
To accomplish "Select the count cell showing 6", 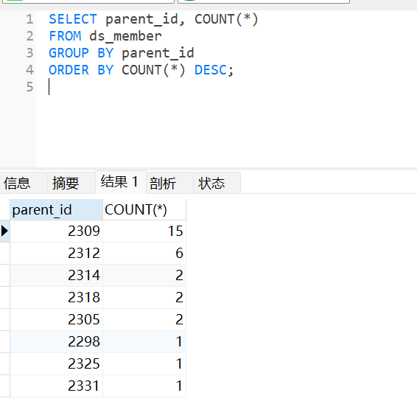I will 144,254.
